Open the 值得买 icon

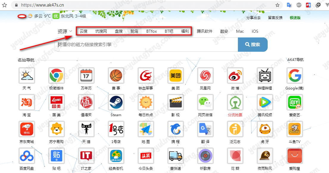click(x=86, y=102)
